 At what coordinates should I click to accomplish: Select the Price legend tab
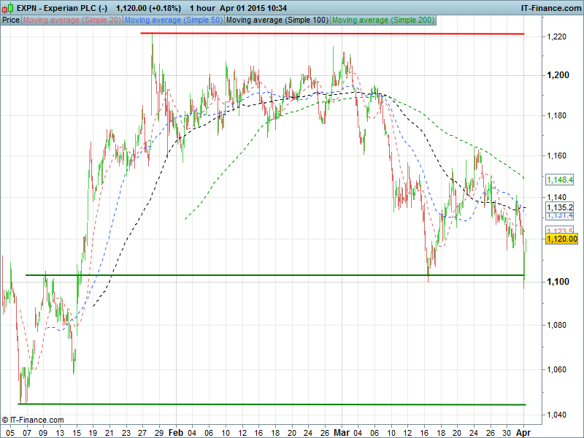click(11, 20)
